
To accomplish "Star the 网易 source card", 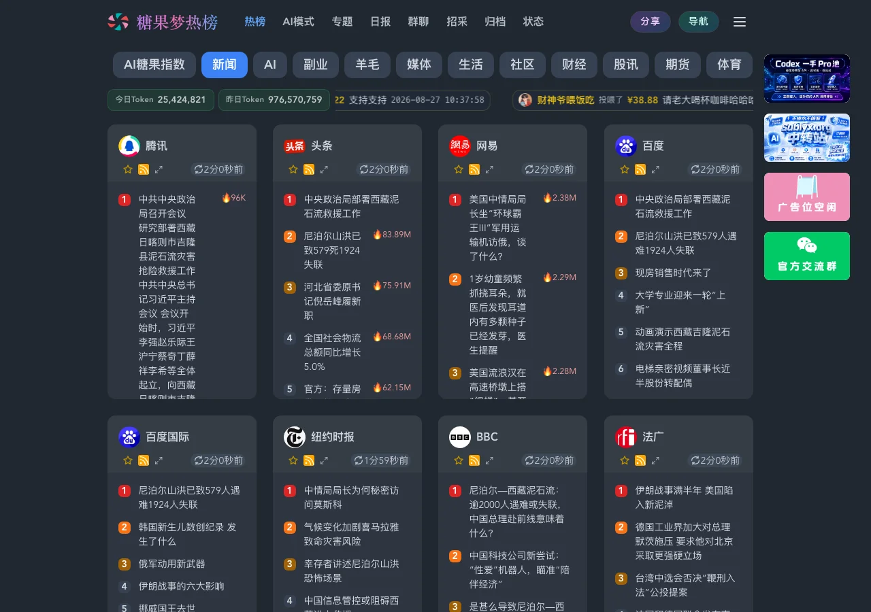I will click(x=459, y=169).
